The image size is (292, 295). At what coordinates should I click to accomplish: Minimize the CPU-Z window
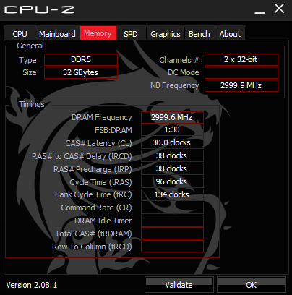pyautogui.click(x=259, y=9)
